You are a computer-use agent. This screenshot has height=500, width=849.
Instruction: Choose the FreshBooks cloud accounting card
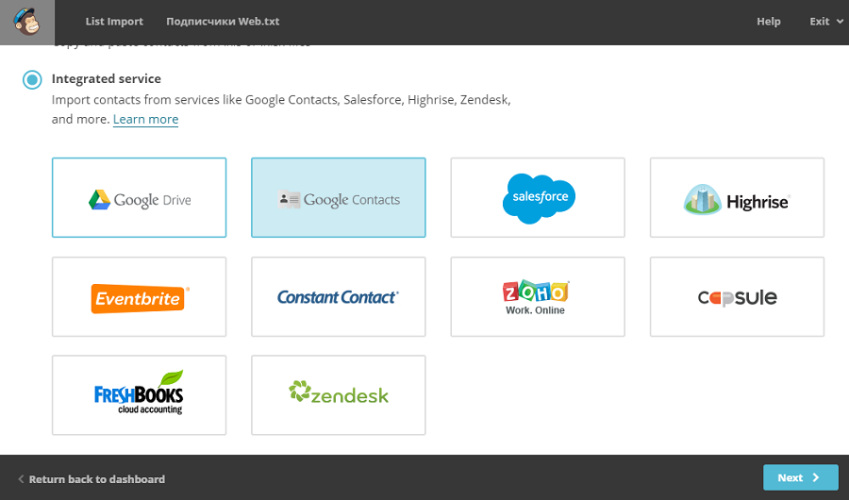[x=140, y=395]
